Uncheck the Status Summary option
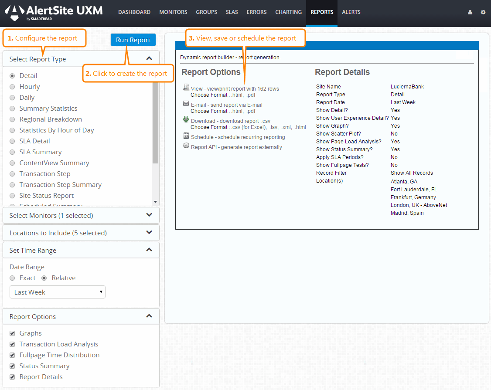The width and height of the screenshot is (491, 390). (12, 366)
